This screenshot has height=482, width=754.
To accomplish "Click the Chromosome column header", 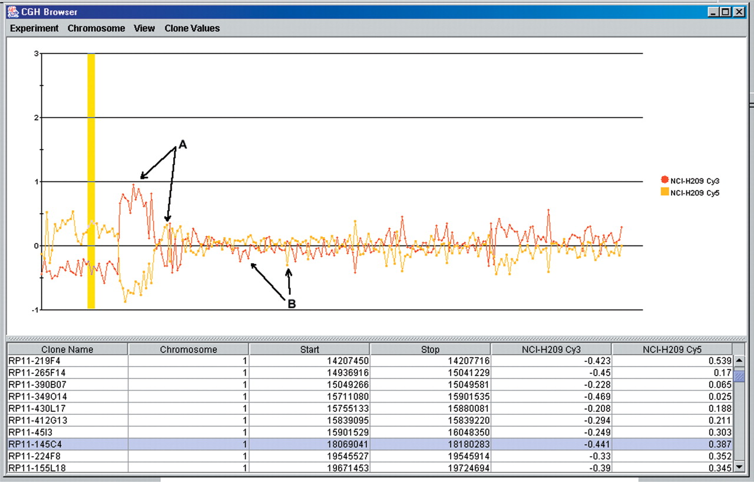I will click(188, 350).
